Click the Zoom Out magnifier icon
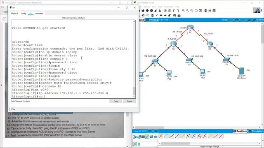264x148 pixels. tap(192, 11)
